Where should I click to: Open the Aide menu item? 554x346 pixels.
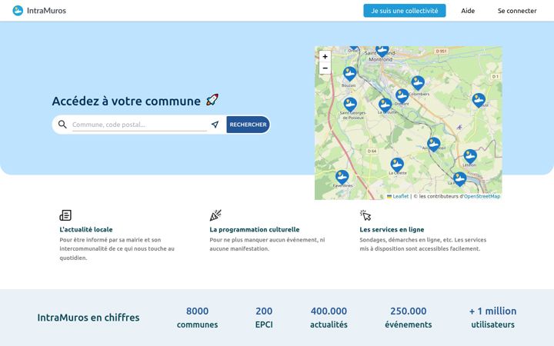[468, 11]
